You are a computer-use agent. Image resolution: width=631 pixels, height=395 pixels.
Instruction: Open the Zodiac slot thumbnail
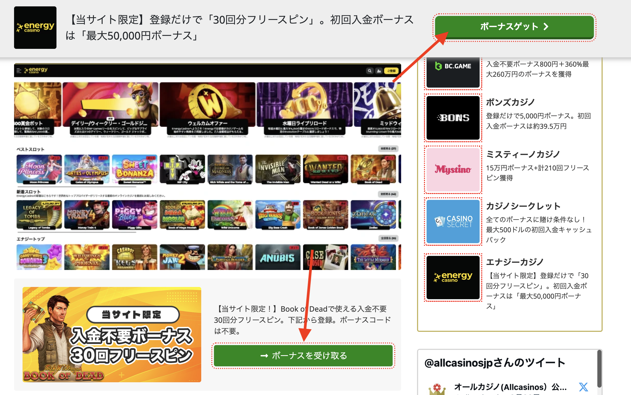[373, 215]
